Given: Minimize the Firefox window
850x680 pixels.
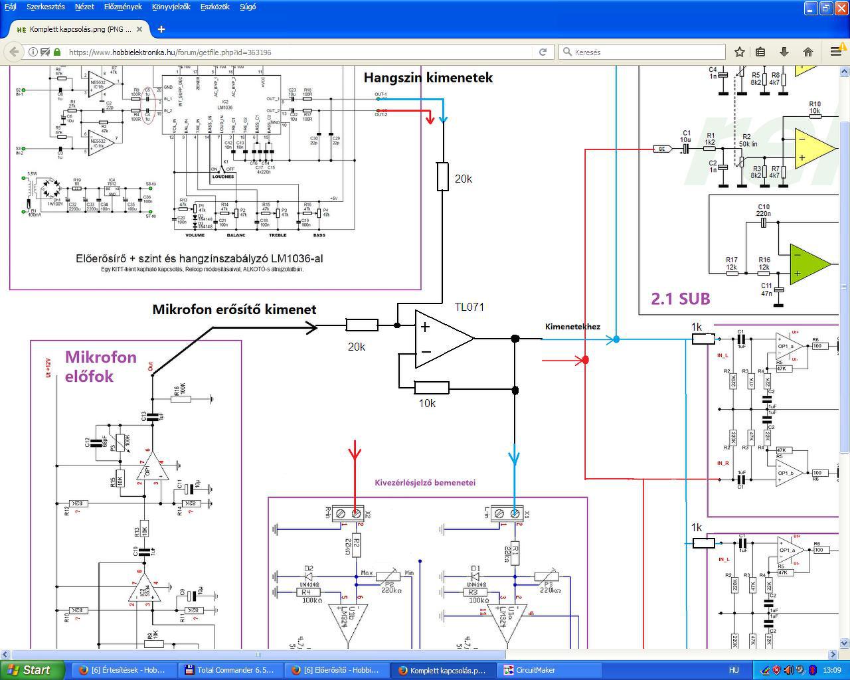Looking at the screenshot, I should [811, 8].
